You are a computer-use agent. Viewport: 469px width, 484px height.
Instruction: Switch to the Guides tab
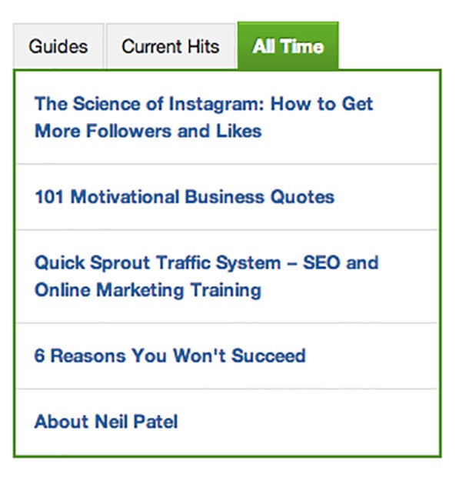58,46
